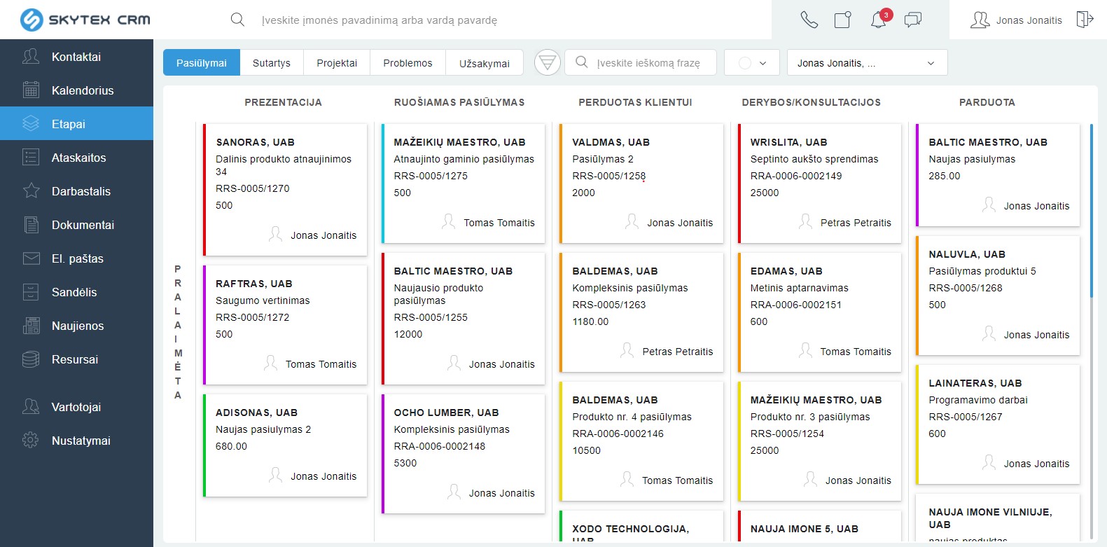
Task: Switch to the Pasiūlymai tab
Action: click(202, 62)
